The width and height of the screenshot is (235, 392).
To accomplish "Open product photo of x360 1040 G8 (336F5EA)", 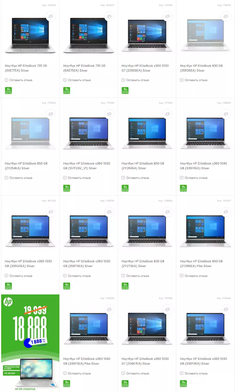I will 89,329.
